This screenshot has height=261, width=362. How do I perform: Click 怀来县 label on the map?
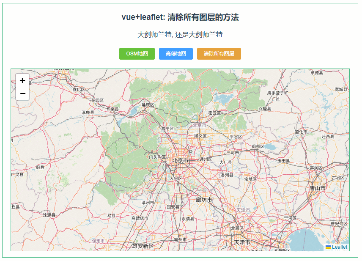click(112, 109)
